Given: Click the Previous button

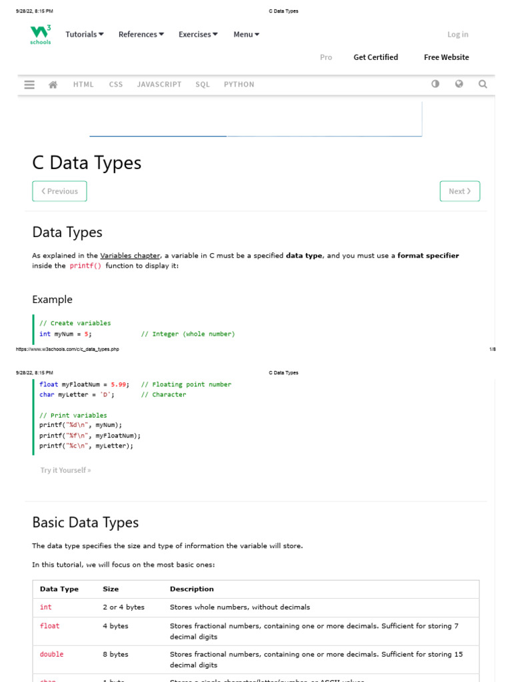Looking at the screenshot, I should click(x=59, y=191).
